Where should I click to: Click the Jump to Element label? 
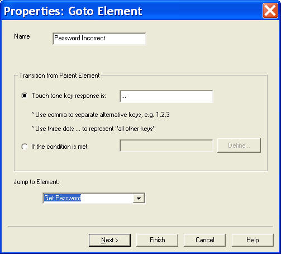36,182
